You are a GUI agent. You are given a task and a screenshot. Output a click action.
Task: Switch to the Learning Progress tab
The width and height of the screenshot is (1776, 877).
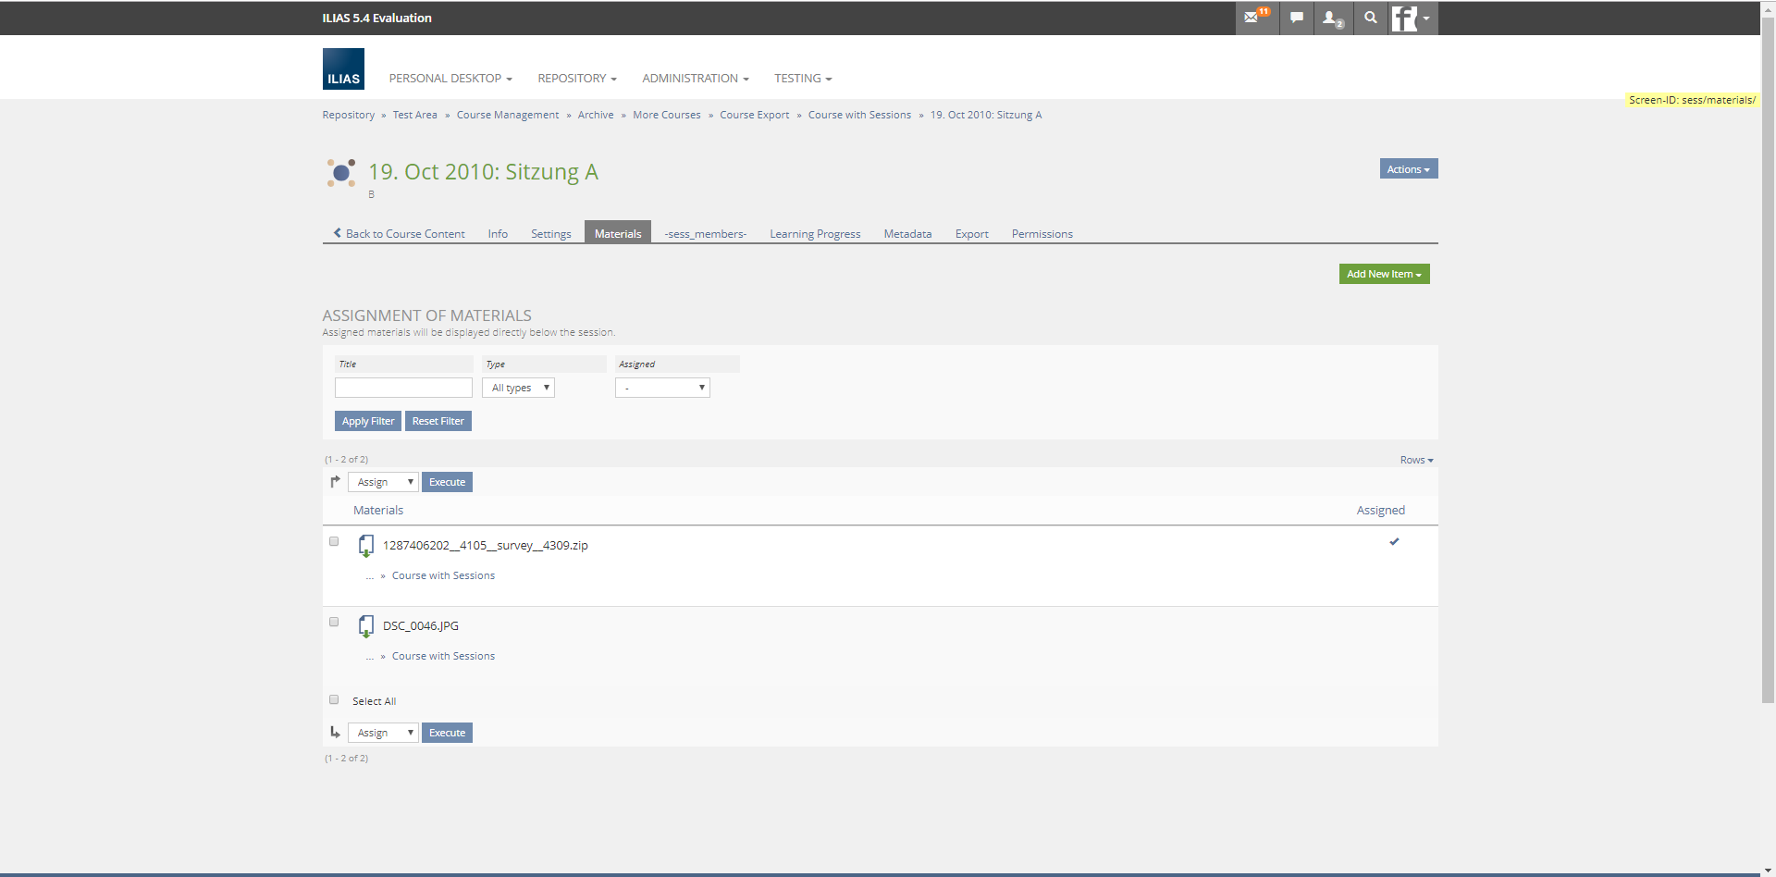(815, 234)
